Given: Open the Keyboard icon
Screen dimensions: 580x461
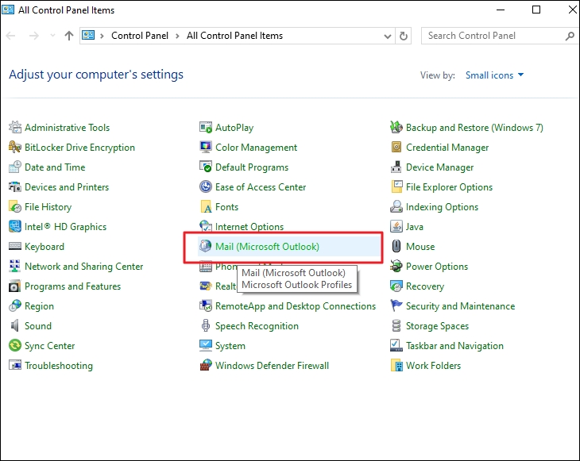Looking at the screenshot, I should [x=15, y=247].
